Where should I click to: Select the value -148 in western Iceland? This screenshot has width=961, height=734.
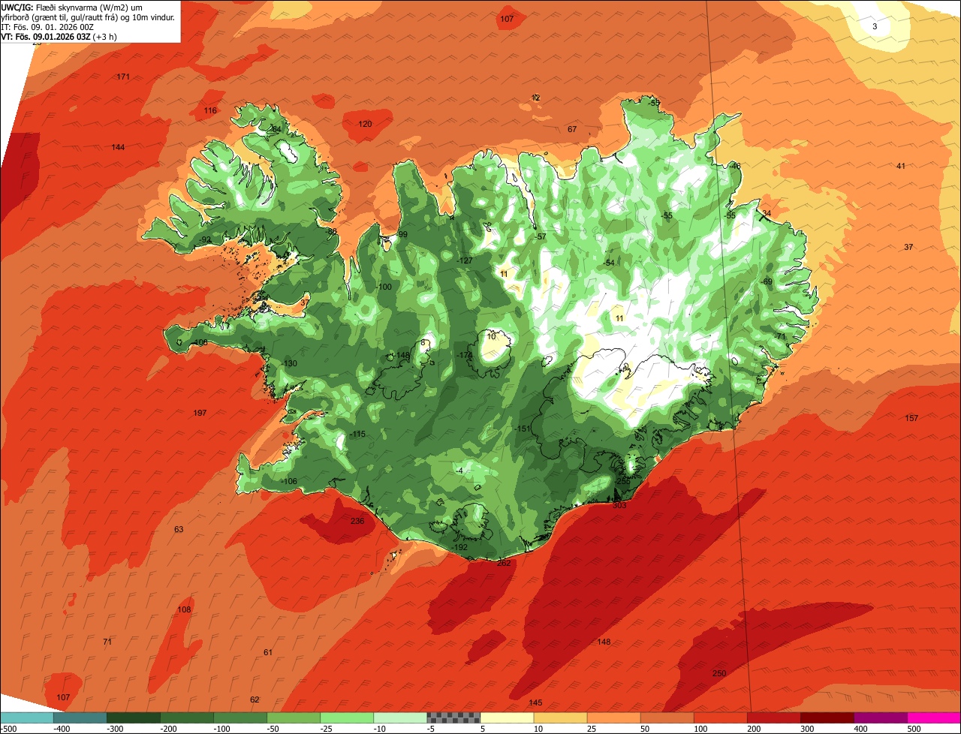pyautogui.click(x=402, y=356)
